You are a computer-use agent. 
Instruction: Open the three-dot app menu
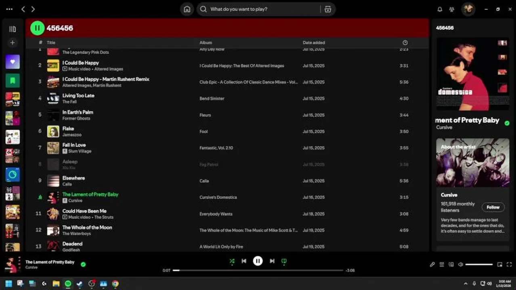[9, 9]
